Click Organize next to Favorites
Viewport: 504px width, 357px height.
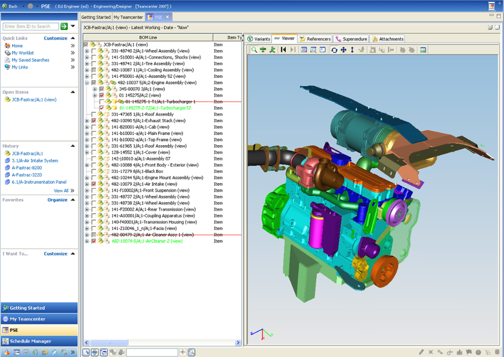pos(58,200)
